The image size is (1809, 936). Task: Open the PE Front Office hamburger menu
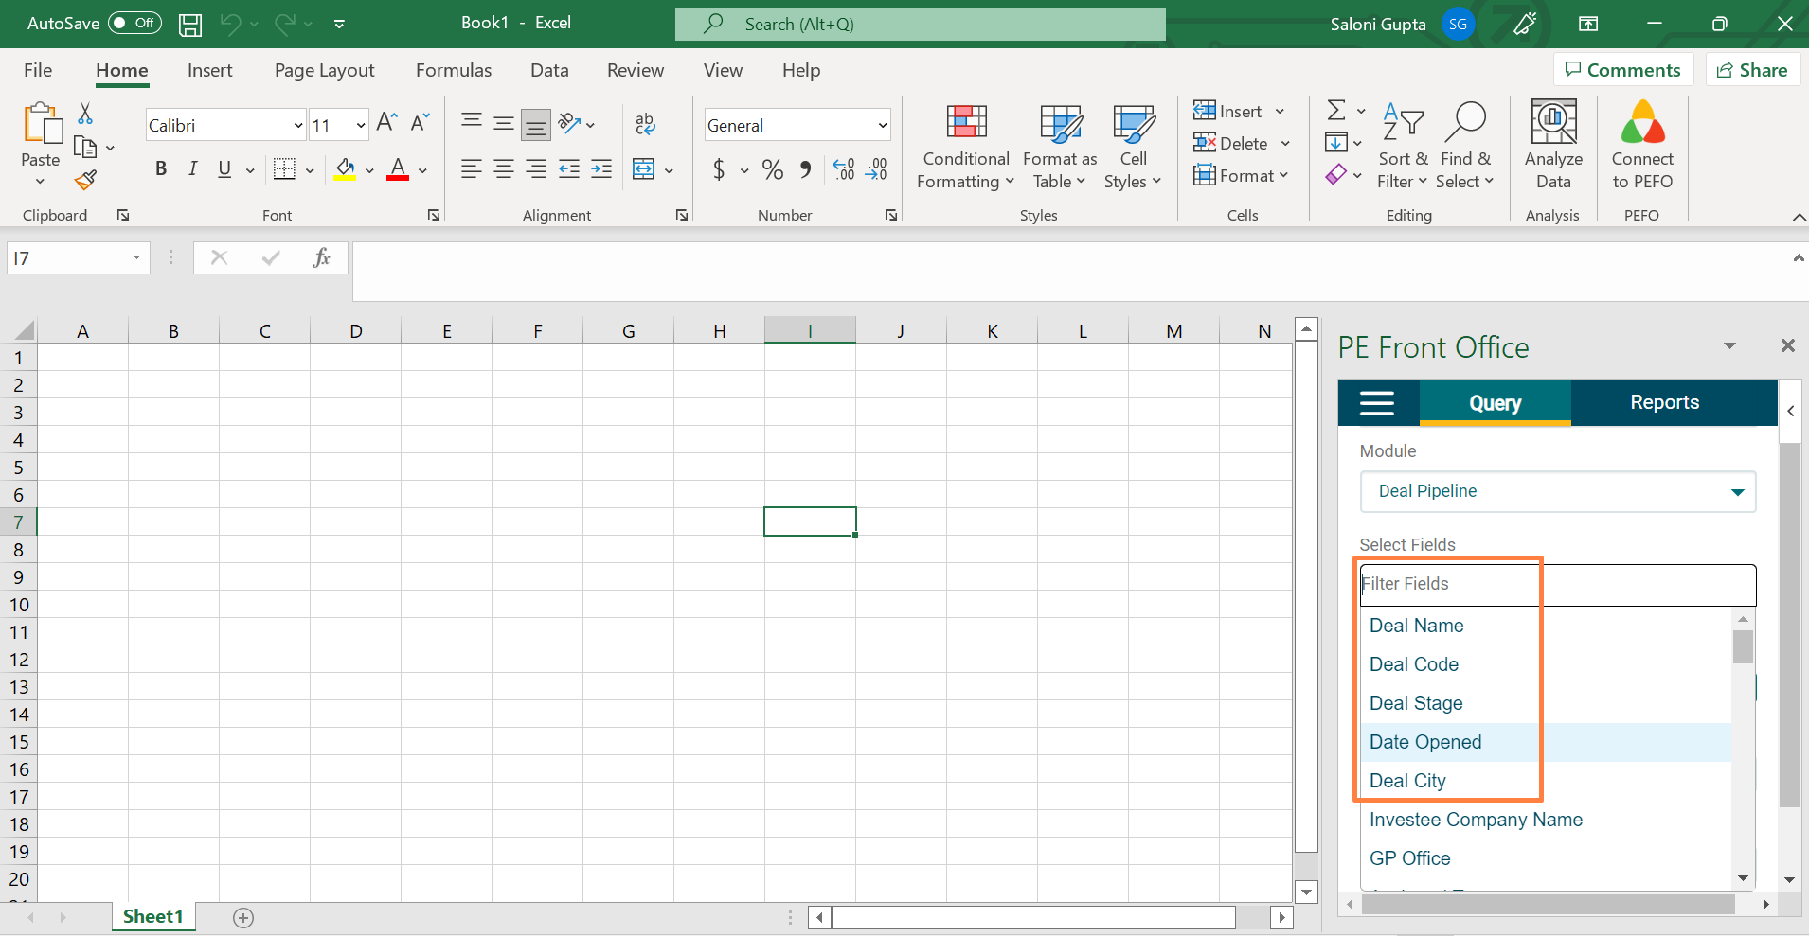click(1377, 403)
